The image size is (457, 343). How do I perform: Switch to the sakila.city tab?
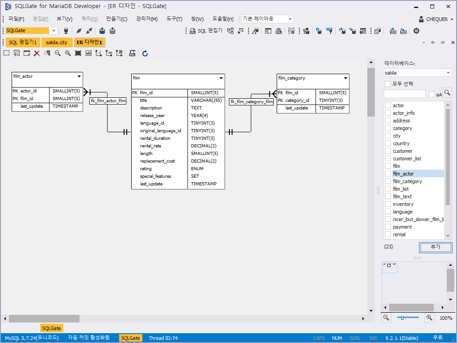[57, 42]
